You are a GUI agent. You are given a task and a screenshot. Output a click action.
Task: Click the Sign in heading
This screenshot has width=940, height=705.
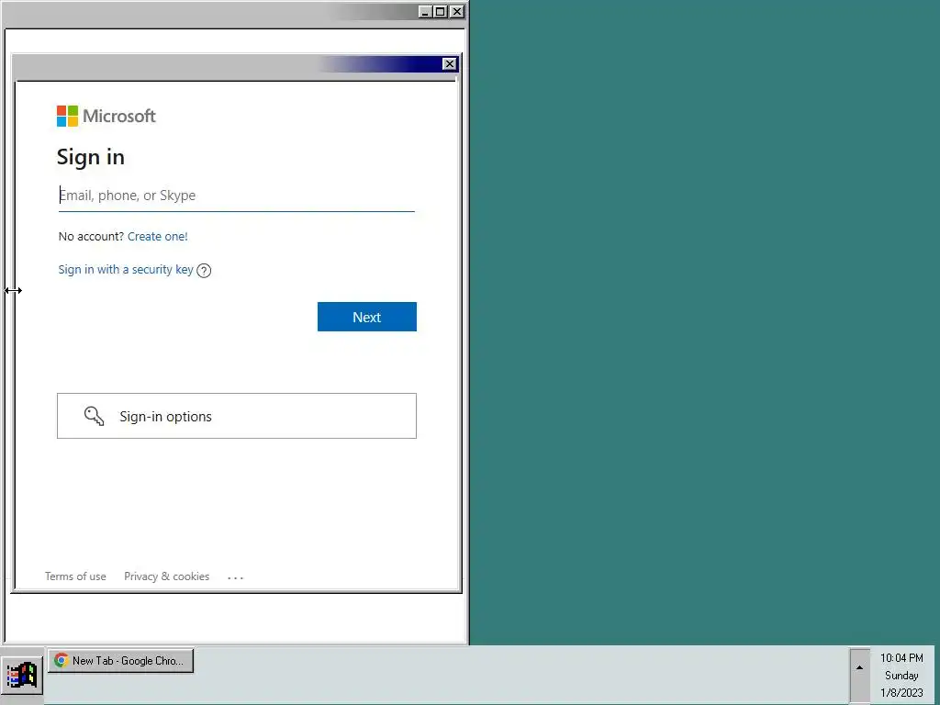click(x=91, y=157)
